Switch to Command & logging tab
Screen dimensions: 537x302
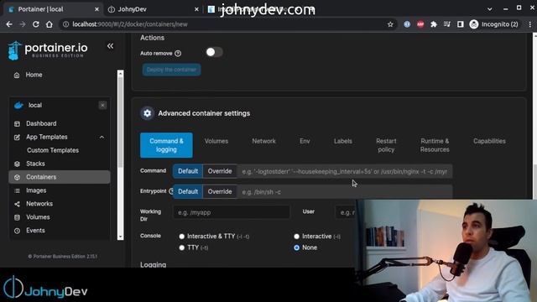point(166,145)
